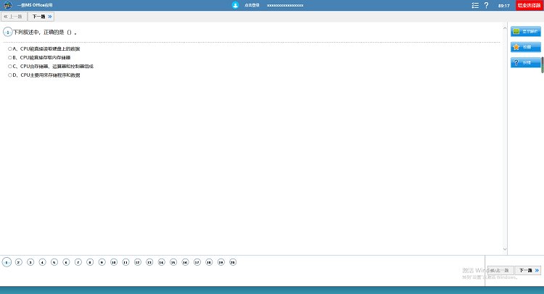Jump to question 12 in bottom navigator

138,262
